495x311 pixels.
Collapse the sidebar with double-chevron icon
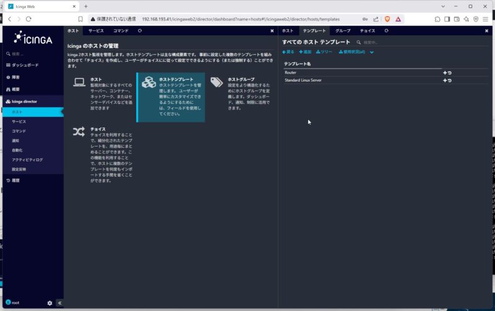pos(59,303)
